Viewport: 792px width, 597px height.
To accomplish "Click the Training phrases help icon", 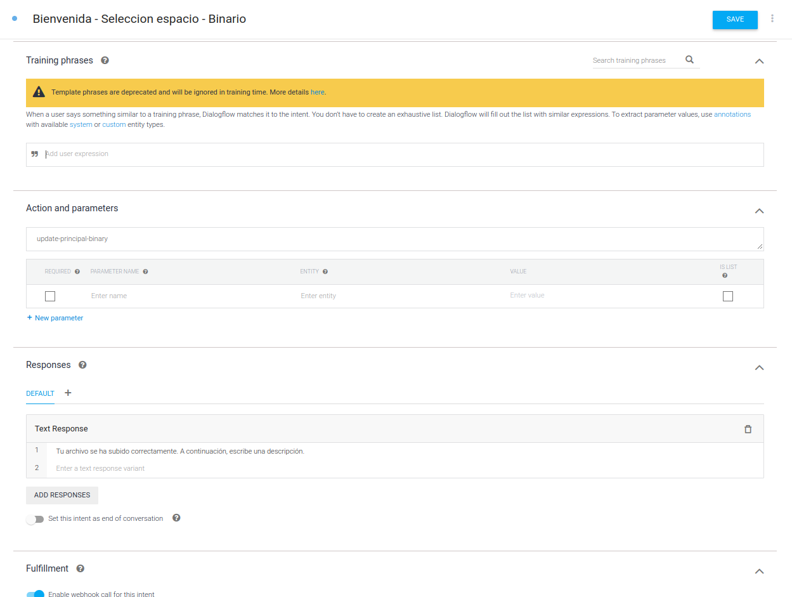I will 105,60.
